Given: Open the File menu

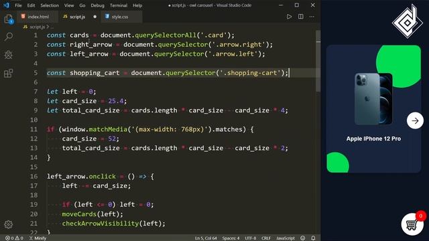Looking at the screenshot, I should [x=18, y=5].
